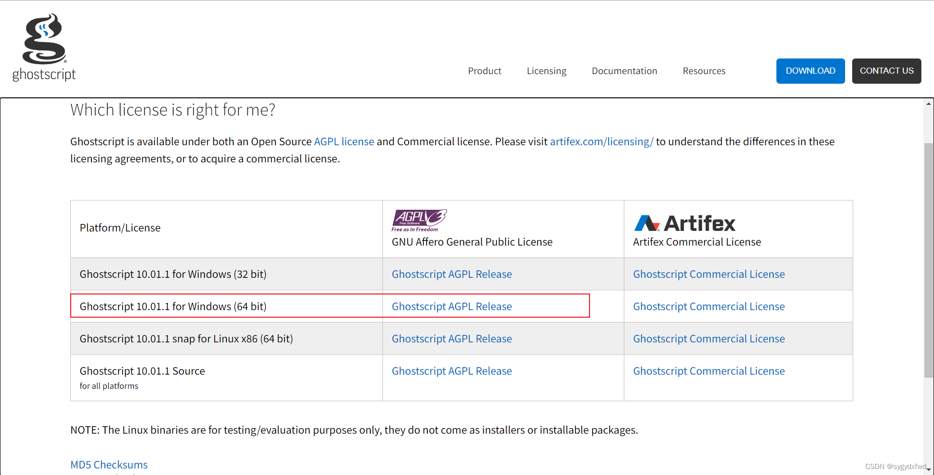The width and height of the screenshot is (934, 475).
Task: Click the CONTACT US button
Action: tap(887, 71)
